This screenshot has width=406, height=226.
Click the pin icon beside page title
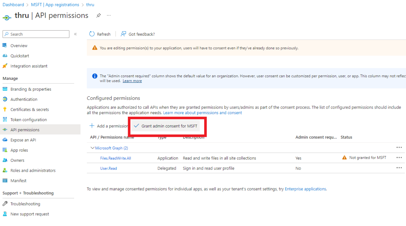[x=98, y=15]
